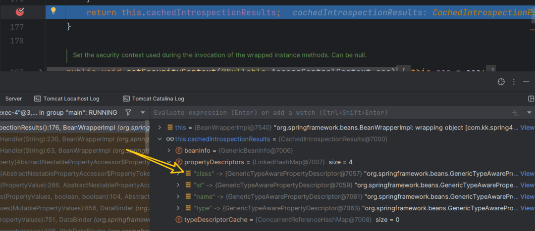Viewport: 535px width, 231px height.
Task: Open the three-dot options menu of debug panel
Action: (x=514, y=82)
